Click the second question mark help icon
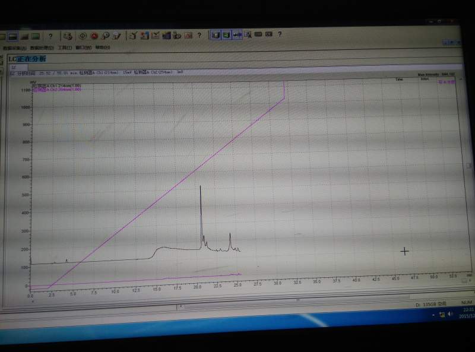This screenshot has height=352, width=475. (199, 35)
